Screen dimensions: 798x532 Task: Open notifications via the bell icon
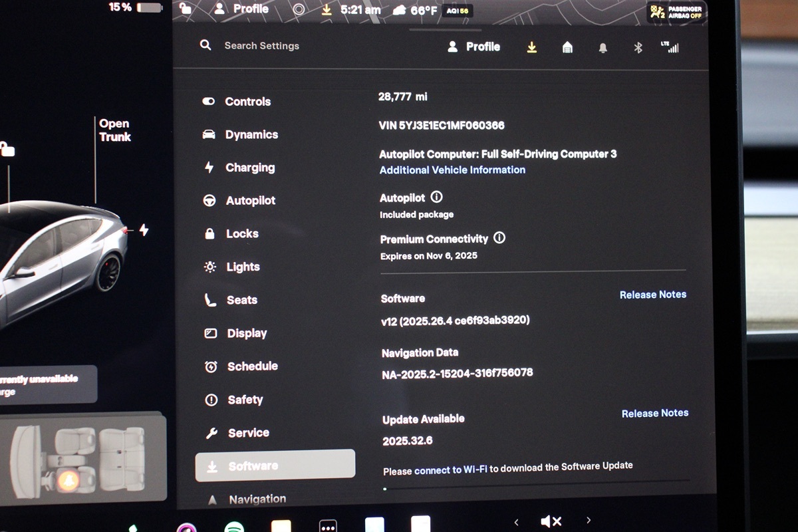(602, 48)
